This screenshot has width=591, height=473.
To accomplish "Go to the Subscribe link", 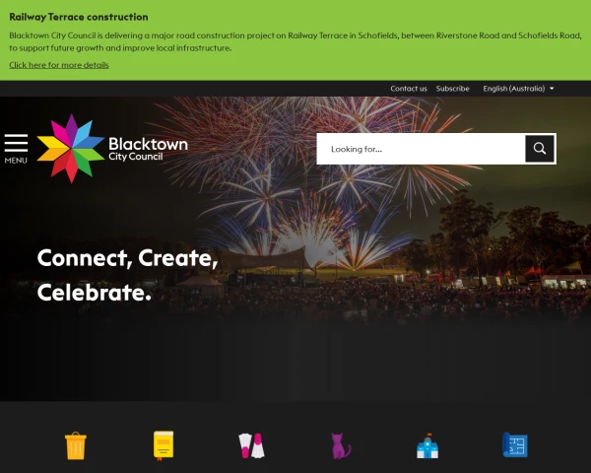I will tap(453, 89).
